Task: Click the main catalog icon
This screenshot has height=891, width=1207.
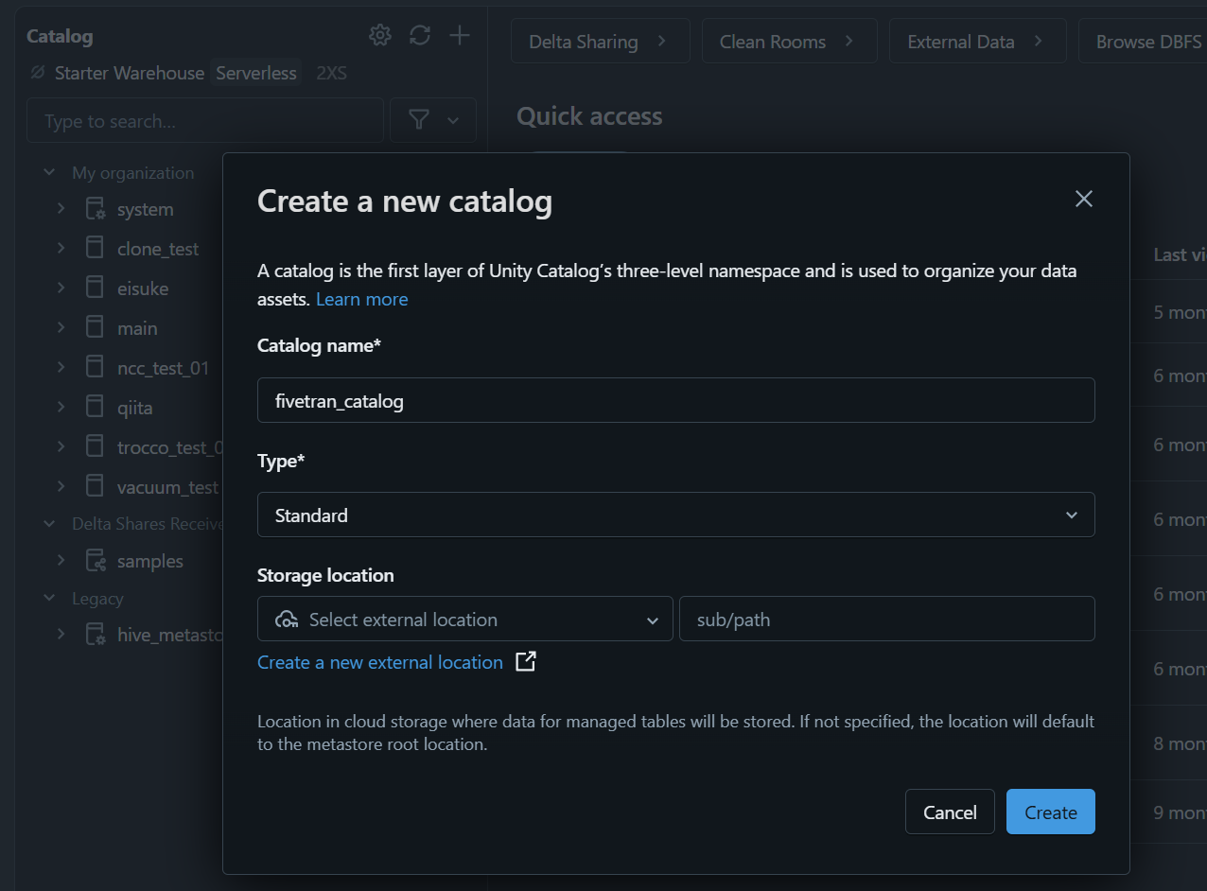Action: pos(95,328)
